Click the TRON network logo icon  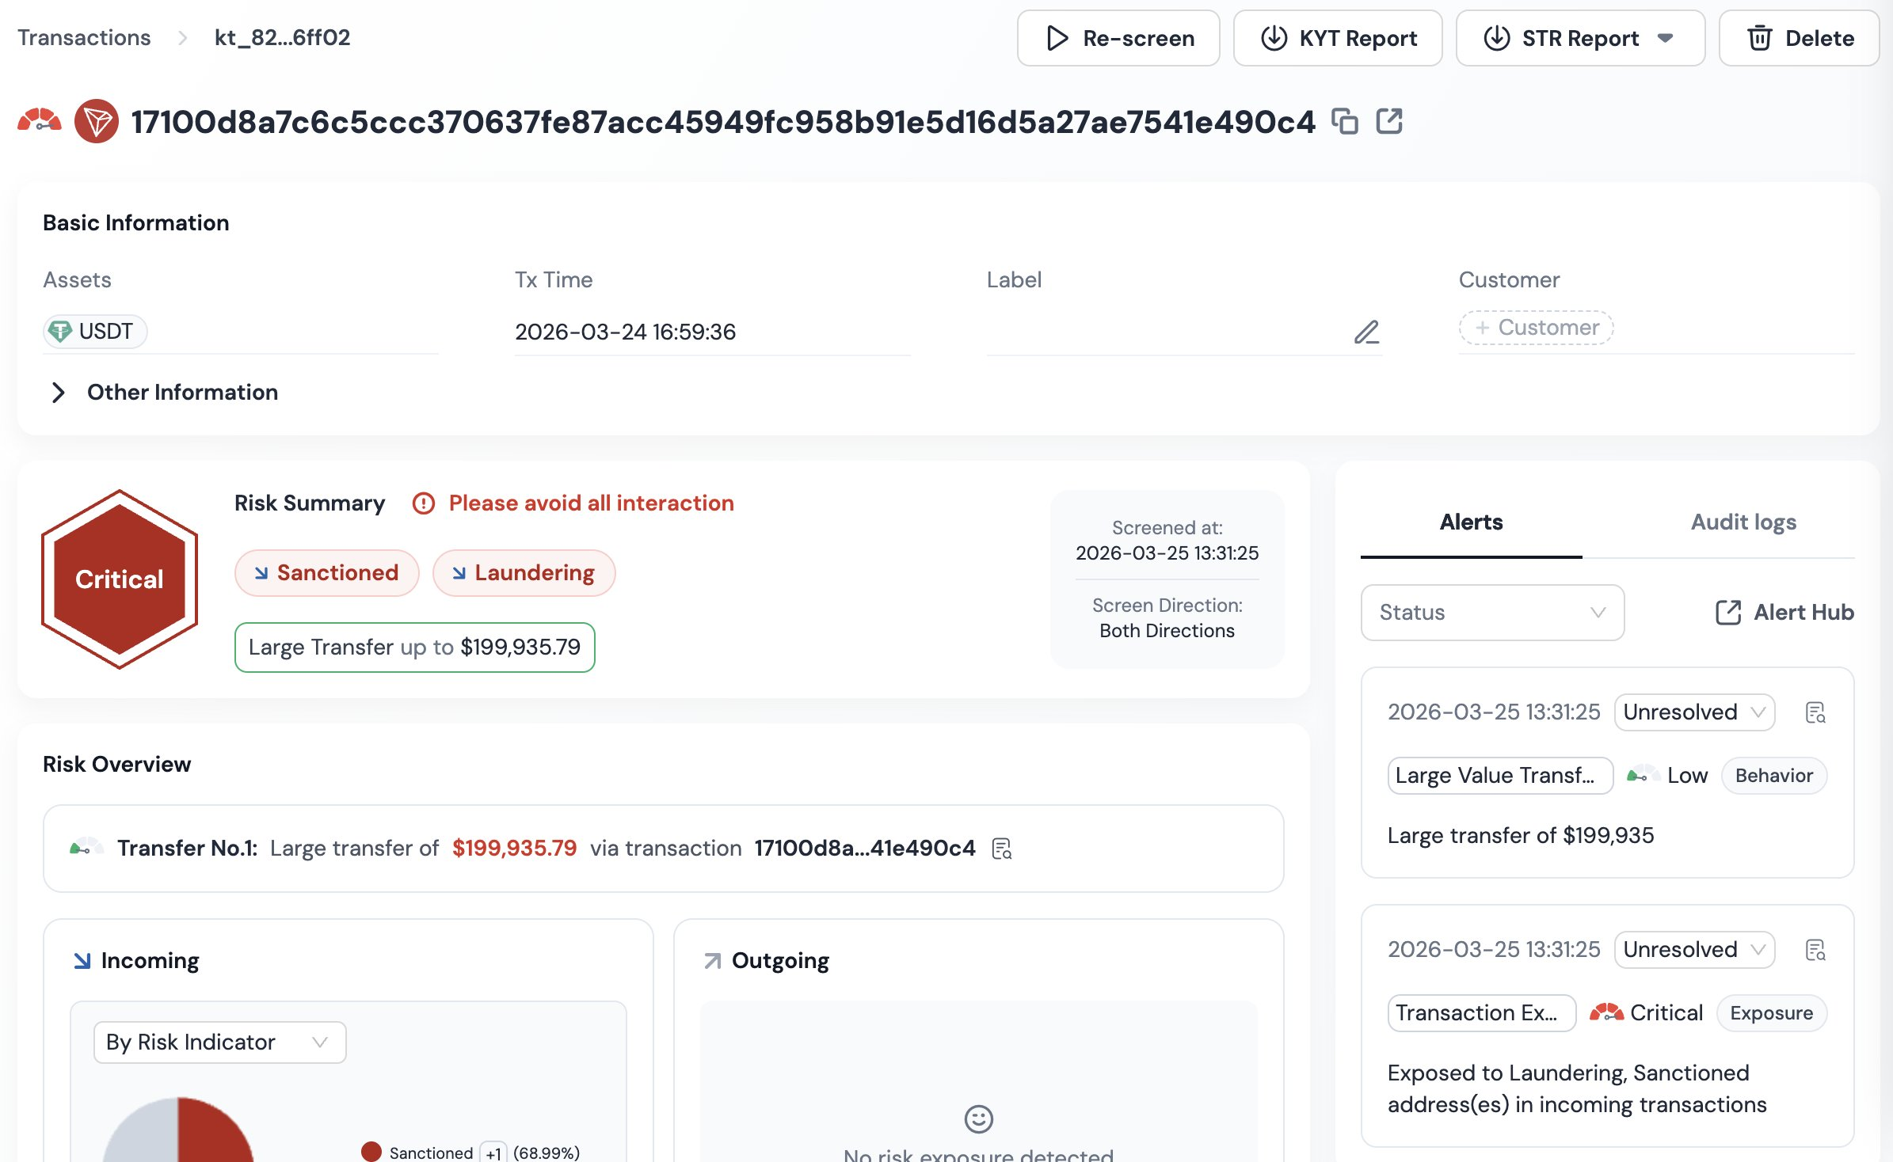point(97,122)
